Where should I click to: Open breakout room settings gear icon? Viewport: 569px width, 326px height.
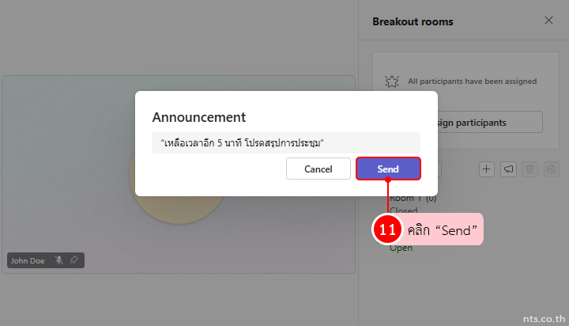pos(552,169)
